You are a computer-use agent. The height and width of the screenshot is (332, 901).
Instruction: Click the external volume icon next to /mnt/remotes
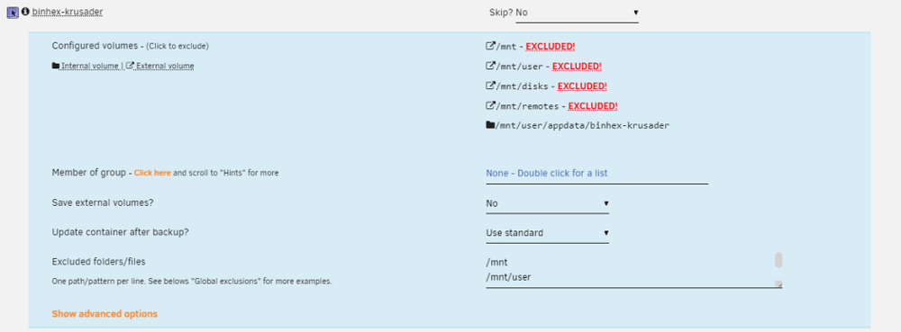491,106
